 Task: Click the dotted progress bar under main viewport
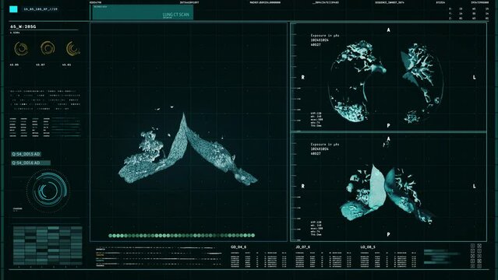[182, 236]
